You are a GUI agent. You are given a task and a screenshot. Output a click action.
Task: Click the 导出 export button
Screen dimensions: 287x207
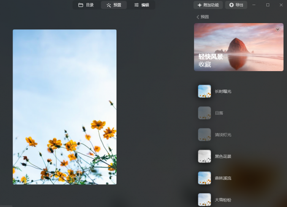click(236, 5)
